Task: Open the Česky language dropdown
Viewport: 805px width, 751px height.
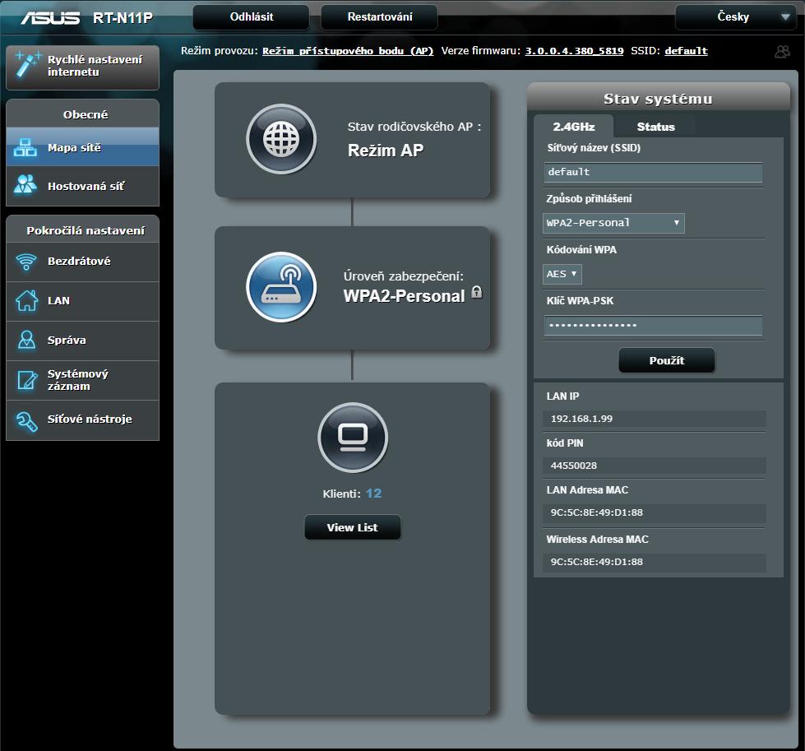Action: pos(734,17)
